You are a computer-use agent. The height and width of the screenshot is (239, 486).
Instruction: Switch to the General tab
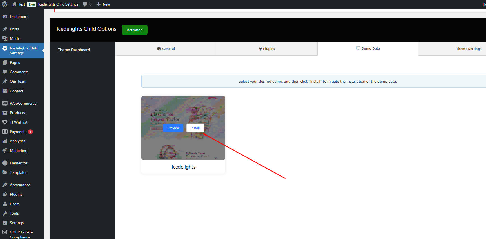(x=166, y=49)
